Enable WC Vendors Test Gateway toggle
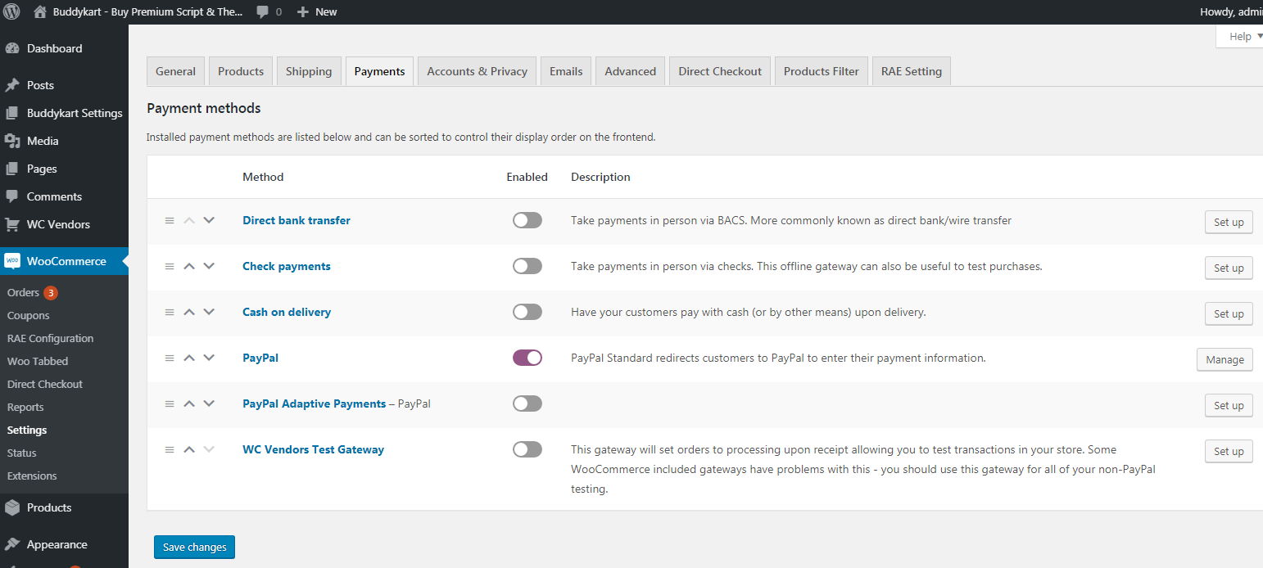The height and width of the screenshot is (568, 1263). [527, 449]
